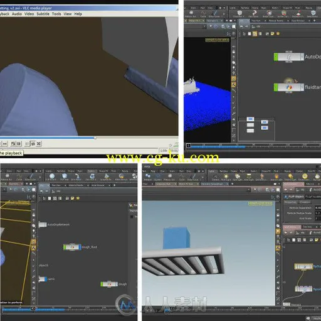The height and width of the screenshot is (321, 321).
Task: Click the Particle Separation value field
Action: (318, 208)
